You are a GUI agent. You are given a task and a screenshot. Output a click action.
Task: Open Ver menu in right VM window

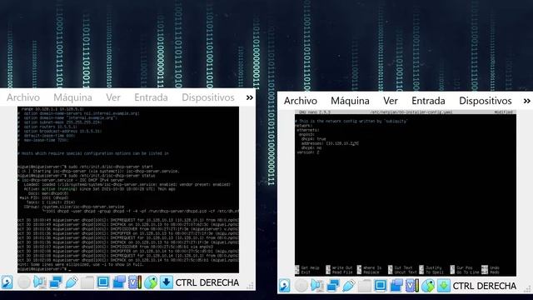click(x=391, y=101)
